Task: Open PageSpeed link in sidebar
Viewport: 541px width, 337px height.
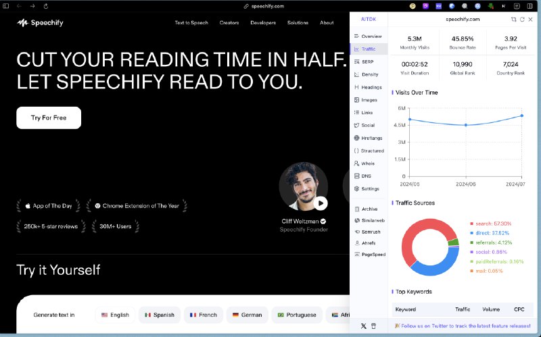Action: [x=370, y=255]
